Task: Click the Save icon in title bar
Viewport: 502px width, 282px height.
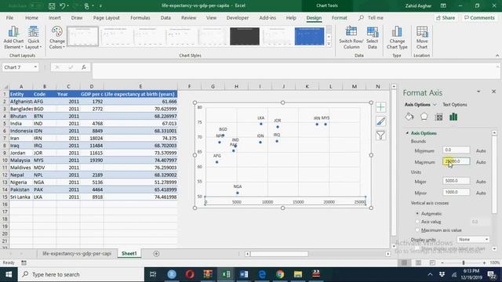Action: pyautogui.click(x=52, y=5)
